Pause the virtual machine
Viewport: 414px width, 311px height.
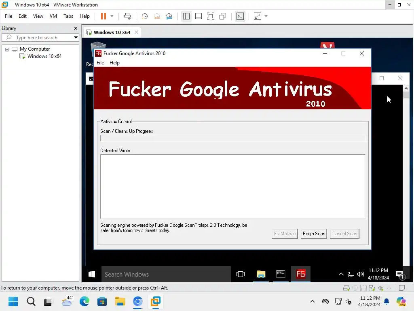coord(103,16)
